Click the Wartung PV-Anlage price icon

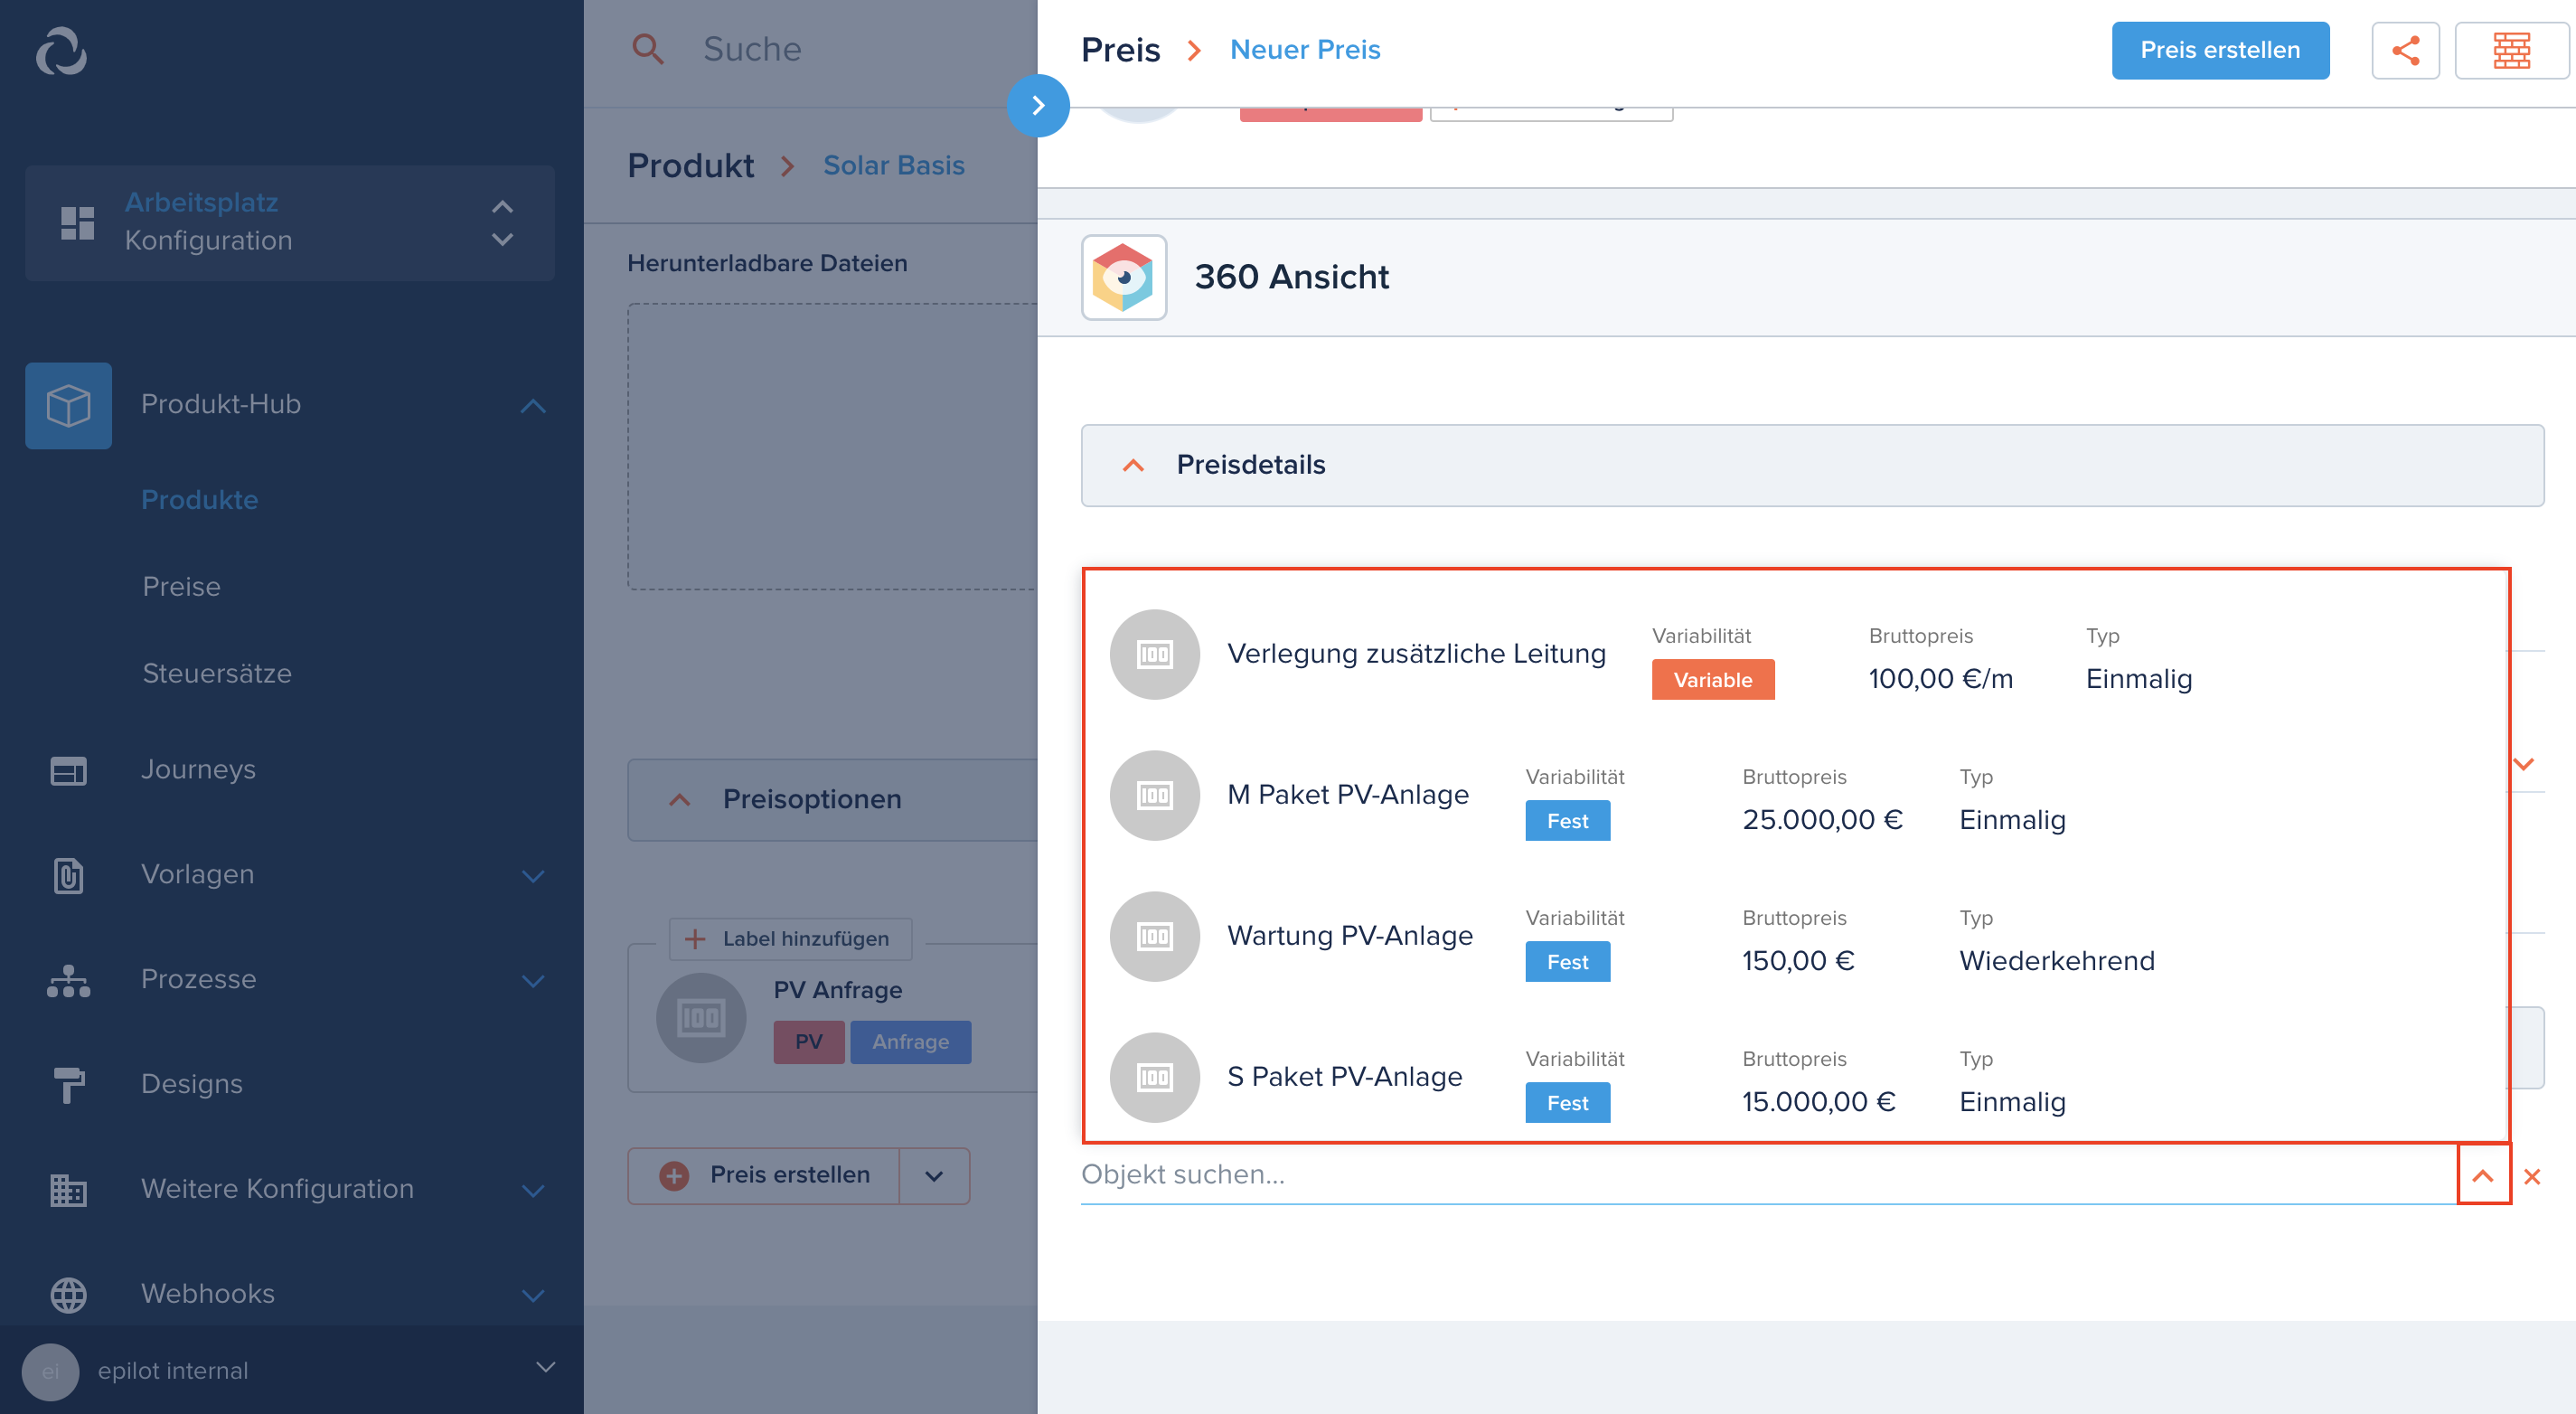(1154, 936)
